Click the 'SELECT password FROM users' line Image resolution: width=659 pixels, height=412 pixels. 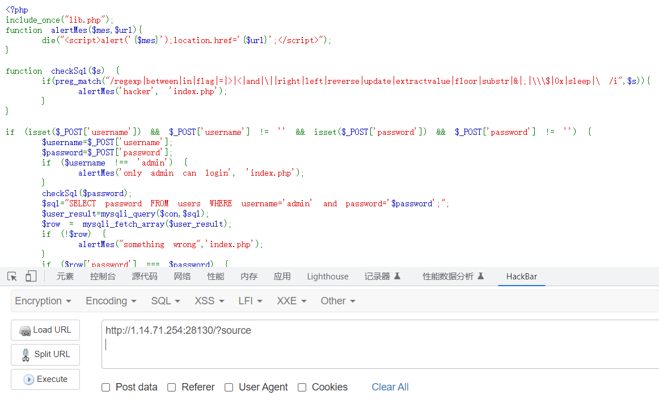click(246, 203)
